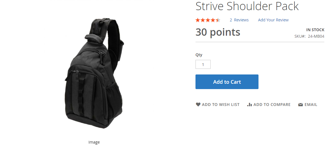
Task: Choose the ADD TO COMPARE text link
Action: click(x=272, y=105)
